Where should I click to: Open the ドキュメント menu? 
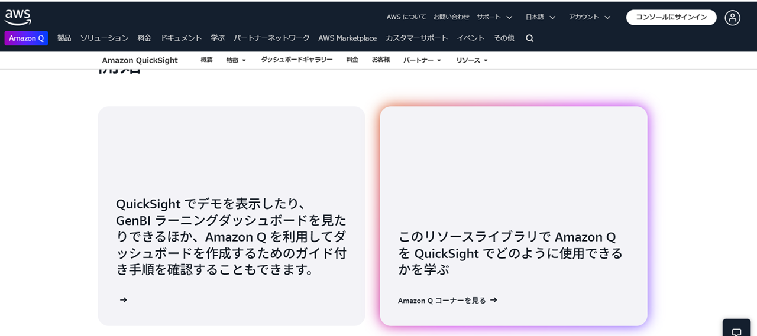[182, 38]
